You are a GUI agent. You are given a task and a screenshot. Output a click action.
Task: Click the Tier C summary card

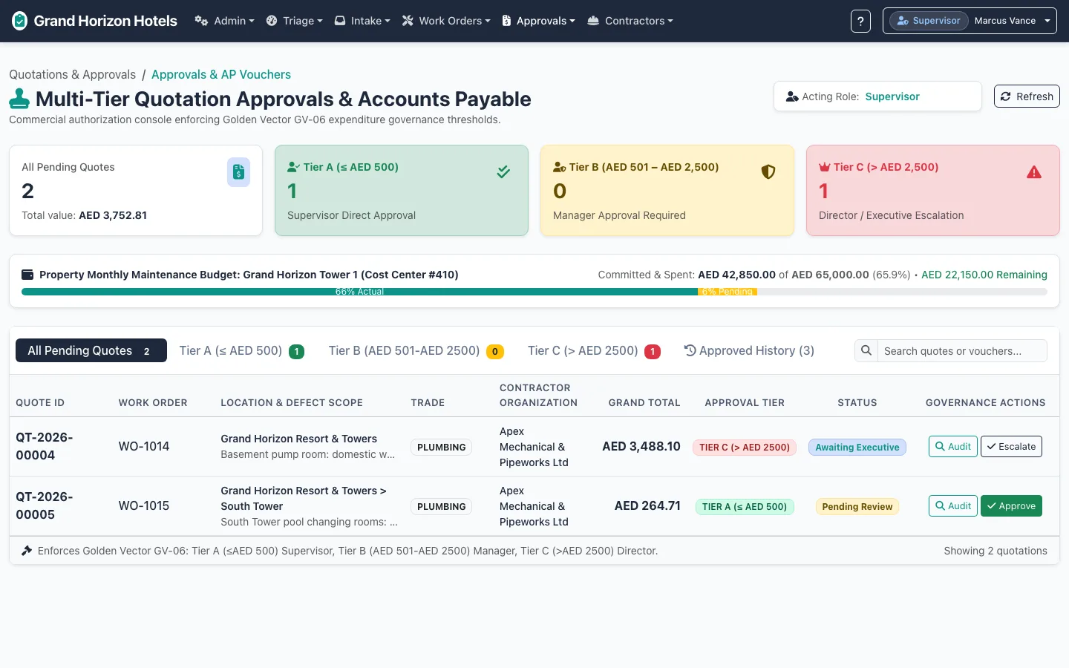point(933,191)
